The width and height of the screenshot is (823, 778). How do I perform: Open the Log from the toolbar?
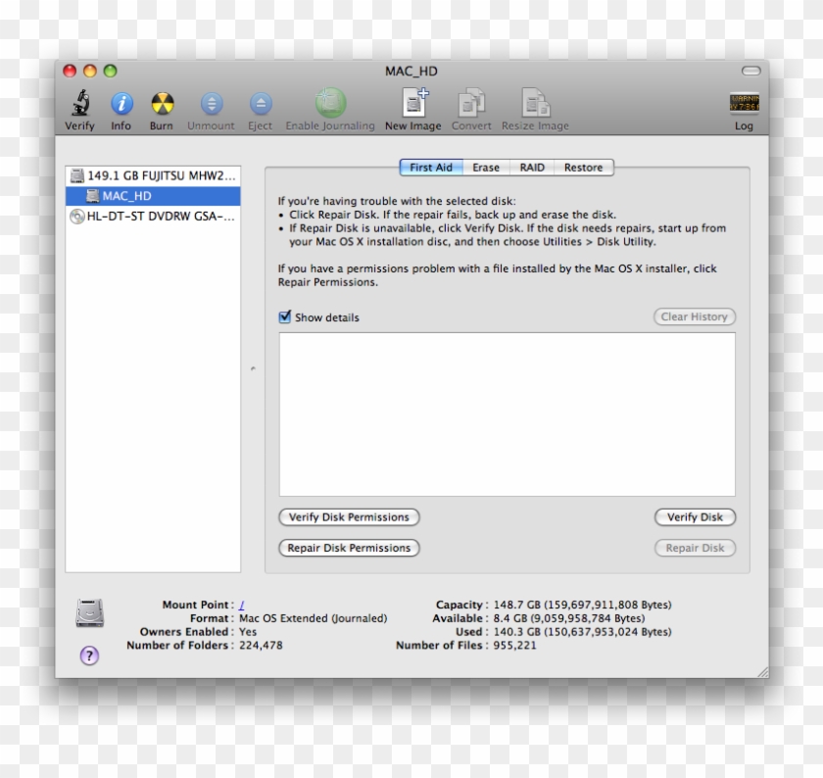tap(745, 103)
